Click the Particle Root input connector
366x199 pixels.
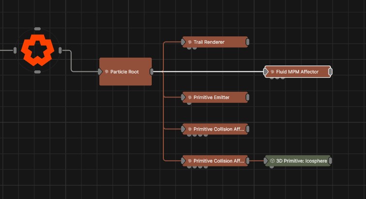tap(100, 71)
